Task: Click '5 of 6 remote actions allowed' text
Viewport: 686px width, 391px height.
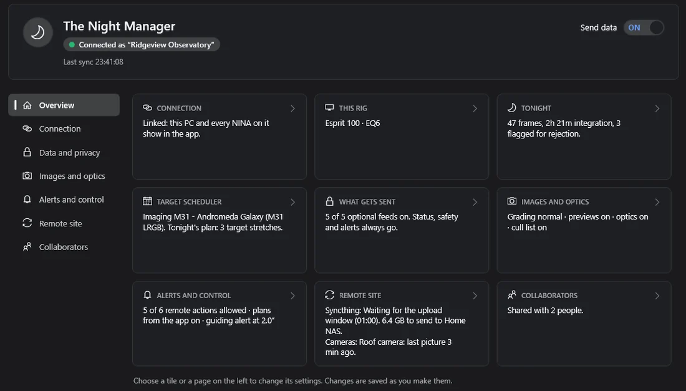Action: [195, 310]
